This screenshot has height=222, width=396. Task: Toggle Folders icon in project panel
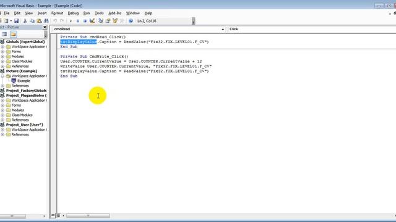(14, 35)
